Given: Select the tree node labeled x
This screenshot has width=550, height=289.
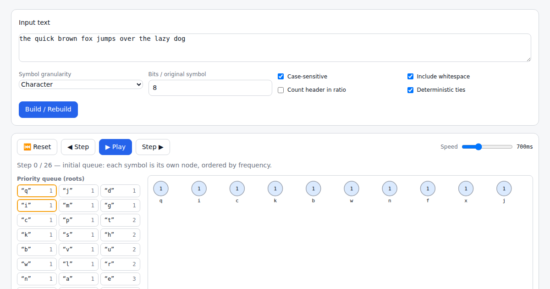Looking at the screenshot, I should [466, 189].
